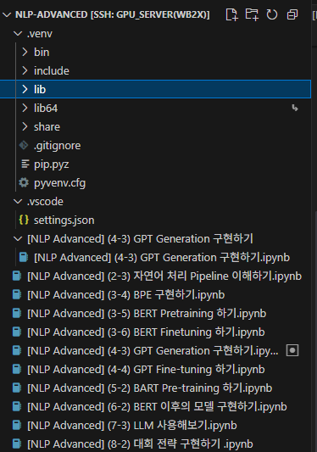Click the lib64 symbolic link indicator icon
Viewport: 317px width, 452px height.
294,108
